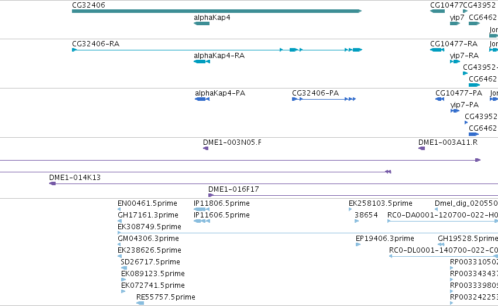Click the RE55757.5prime EST glyph
This screenshot has height=306, width=498.
click(140, 303)
